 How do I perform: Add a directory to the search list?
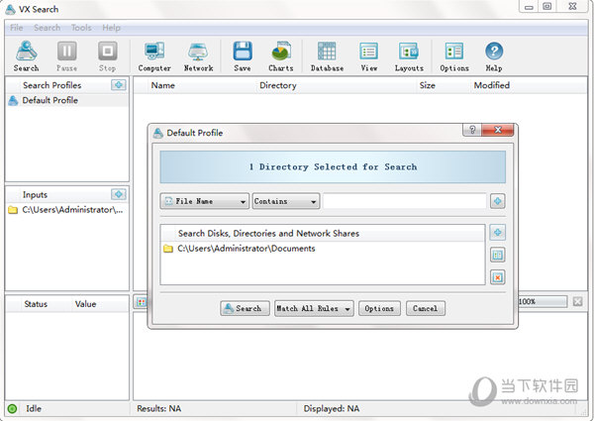tap(497, 232)
